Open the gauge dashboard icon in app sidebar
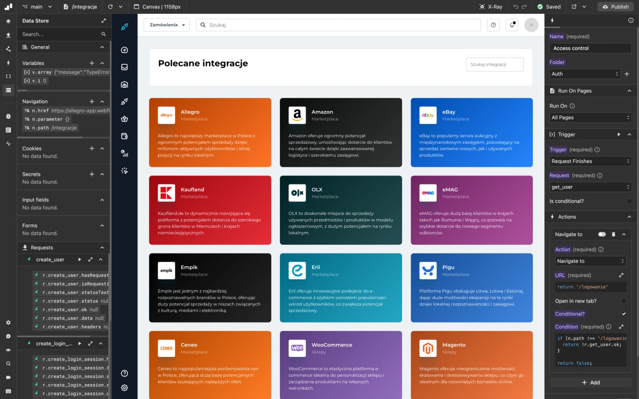The image size is (639, 399). tap(125, 50)
